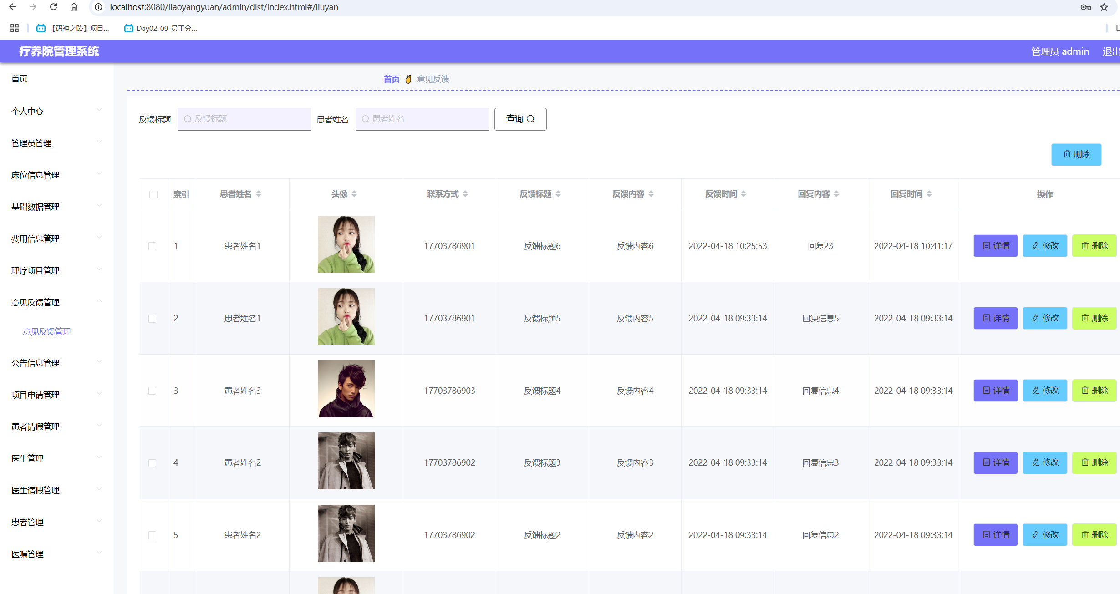The height and width of the screenshot is (594, 1120).
Task: Sort by 联系方式 column sort arrows
Action: (465, 194)
